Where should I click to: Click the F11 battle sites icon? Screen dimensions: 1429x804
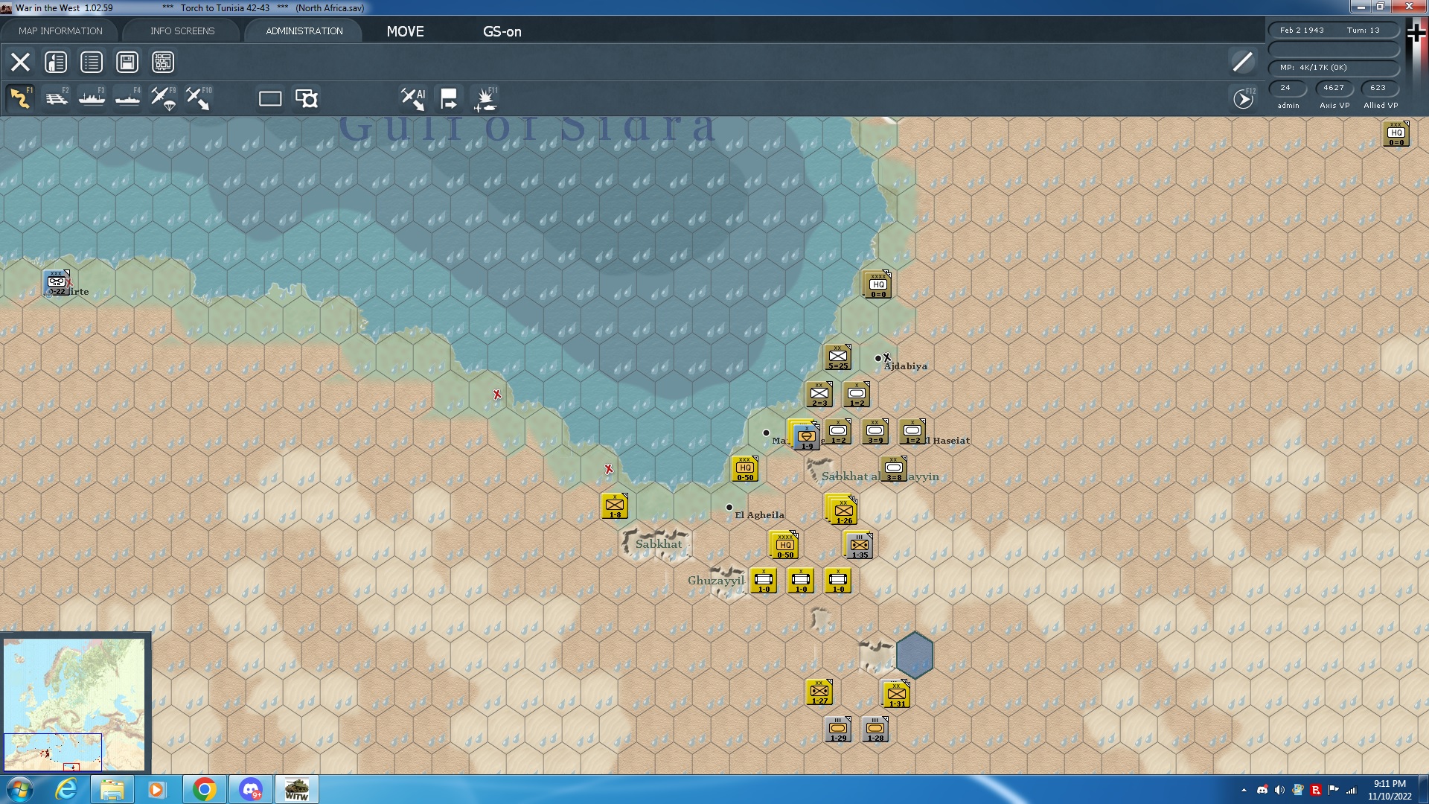coord(486,98)
